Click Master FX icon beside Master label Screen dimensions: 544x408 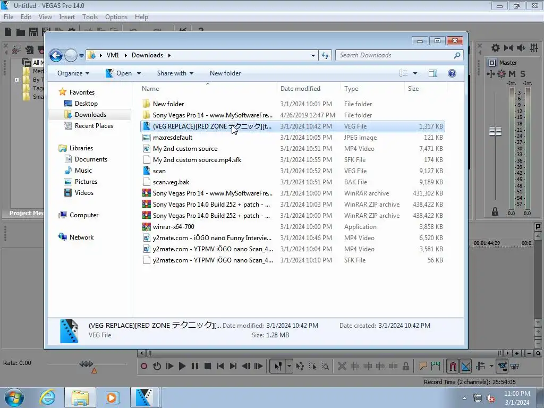click(x=492, y=63)
